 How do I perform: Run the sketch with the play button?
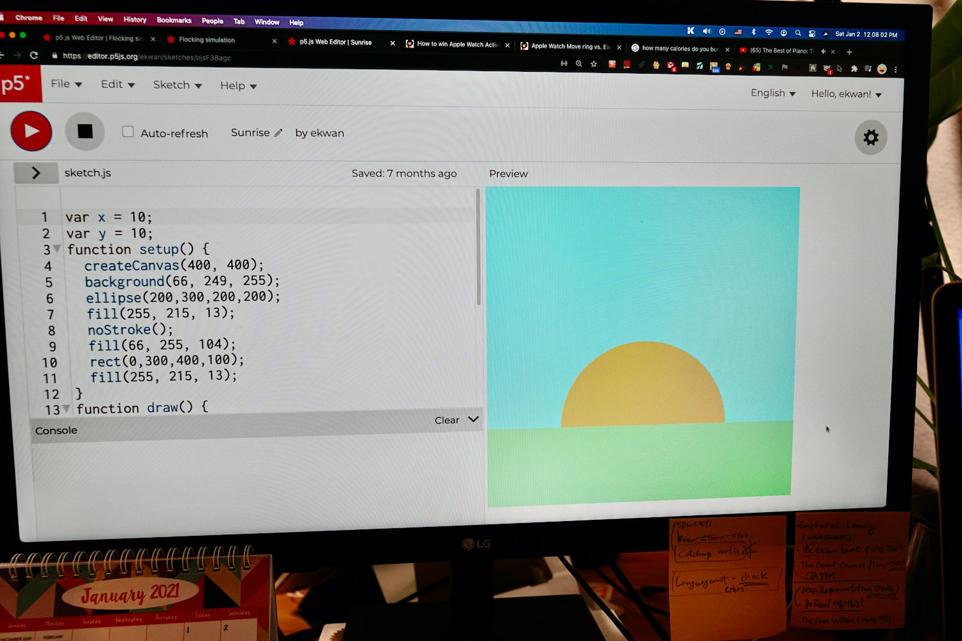tap(31, 131)
